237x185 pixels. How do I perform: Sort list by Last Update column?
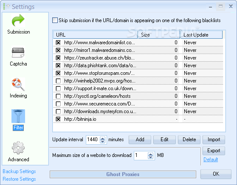tap(201, 35)
